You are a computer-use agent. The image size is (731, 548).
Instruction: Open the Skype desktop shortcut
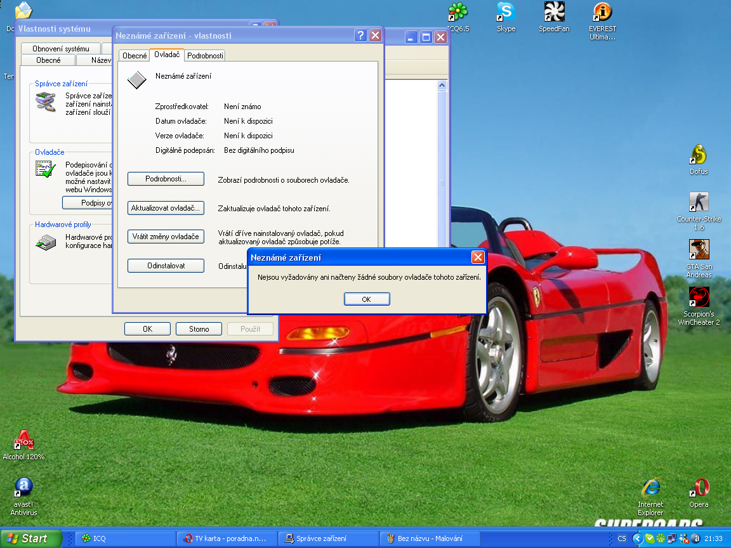506,13
